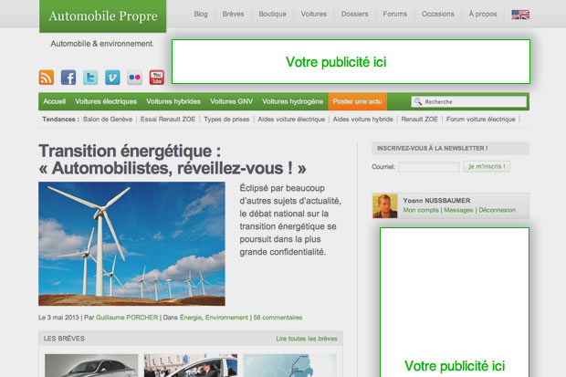Image resolution: width=566 pixels, height=377 pixels.
Task: Switch language with the UK flag
Action: [x=520, y=15]
